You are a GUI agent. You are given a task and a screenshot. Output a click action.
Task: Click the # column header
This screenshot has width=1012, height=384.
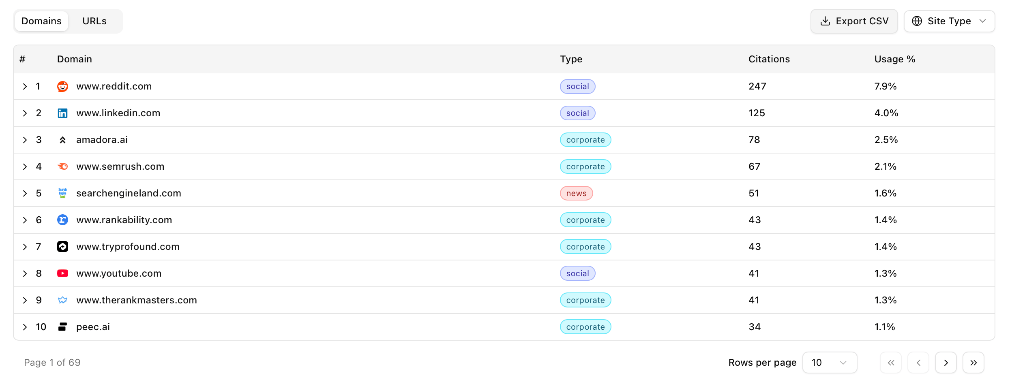pos(22,59)
